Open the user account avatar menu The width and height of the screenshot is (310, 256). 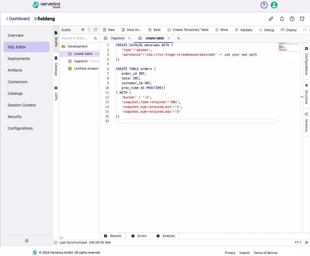pyautogui.click(x=274, y=5)
